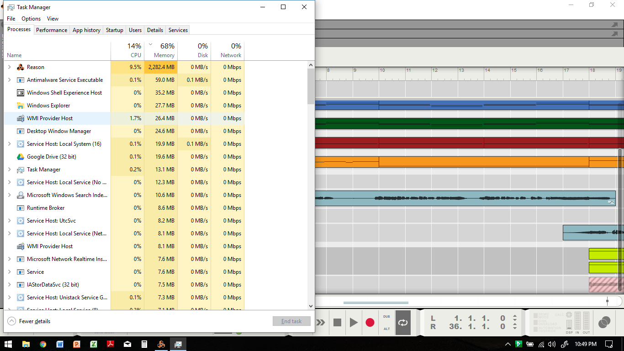
Task: Open the View menu in Task Manager
Action: pos(53,19)
